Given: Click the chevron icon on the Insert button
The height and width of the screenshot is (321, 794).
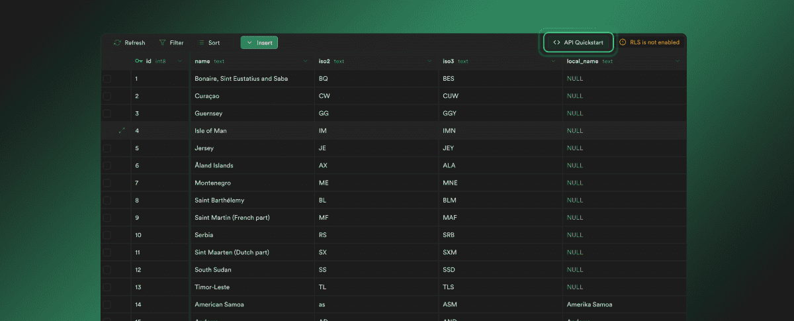Looking at the screenshot, I should [x=249, y=43].
